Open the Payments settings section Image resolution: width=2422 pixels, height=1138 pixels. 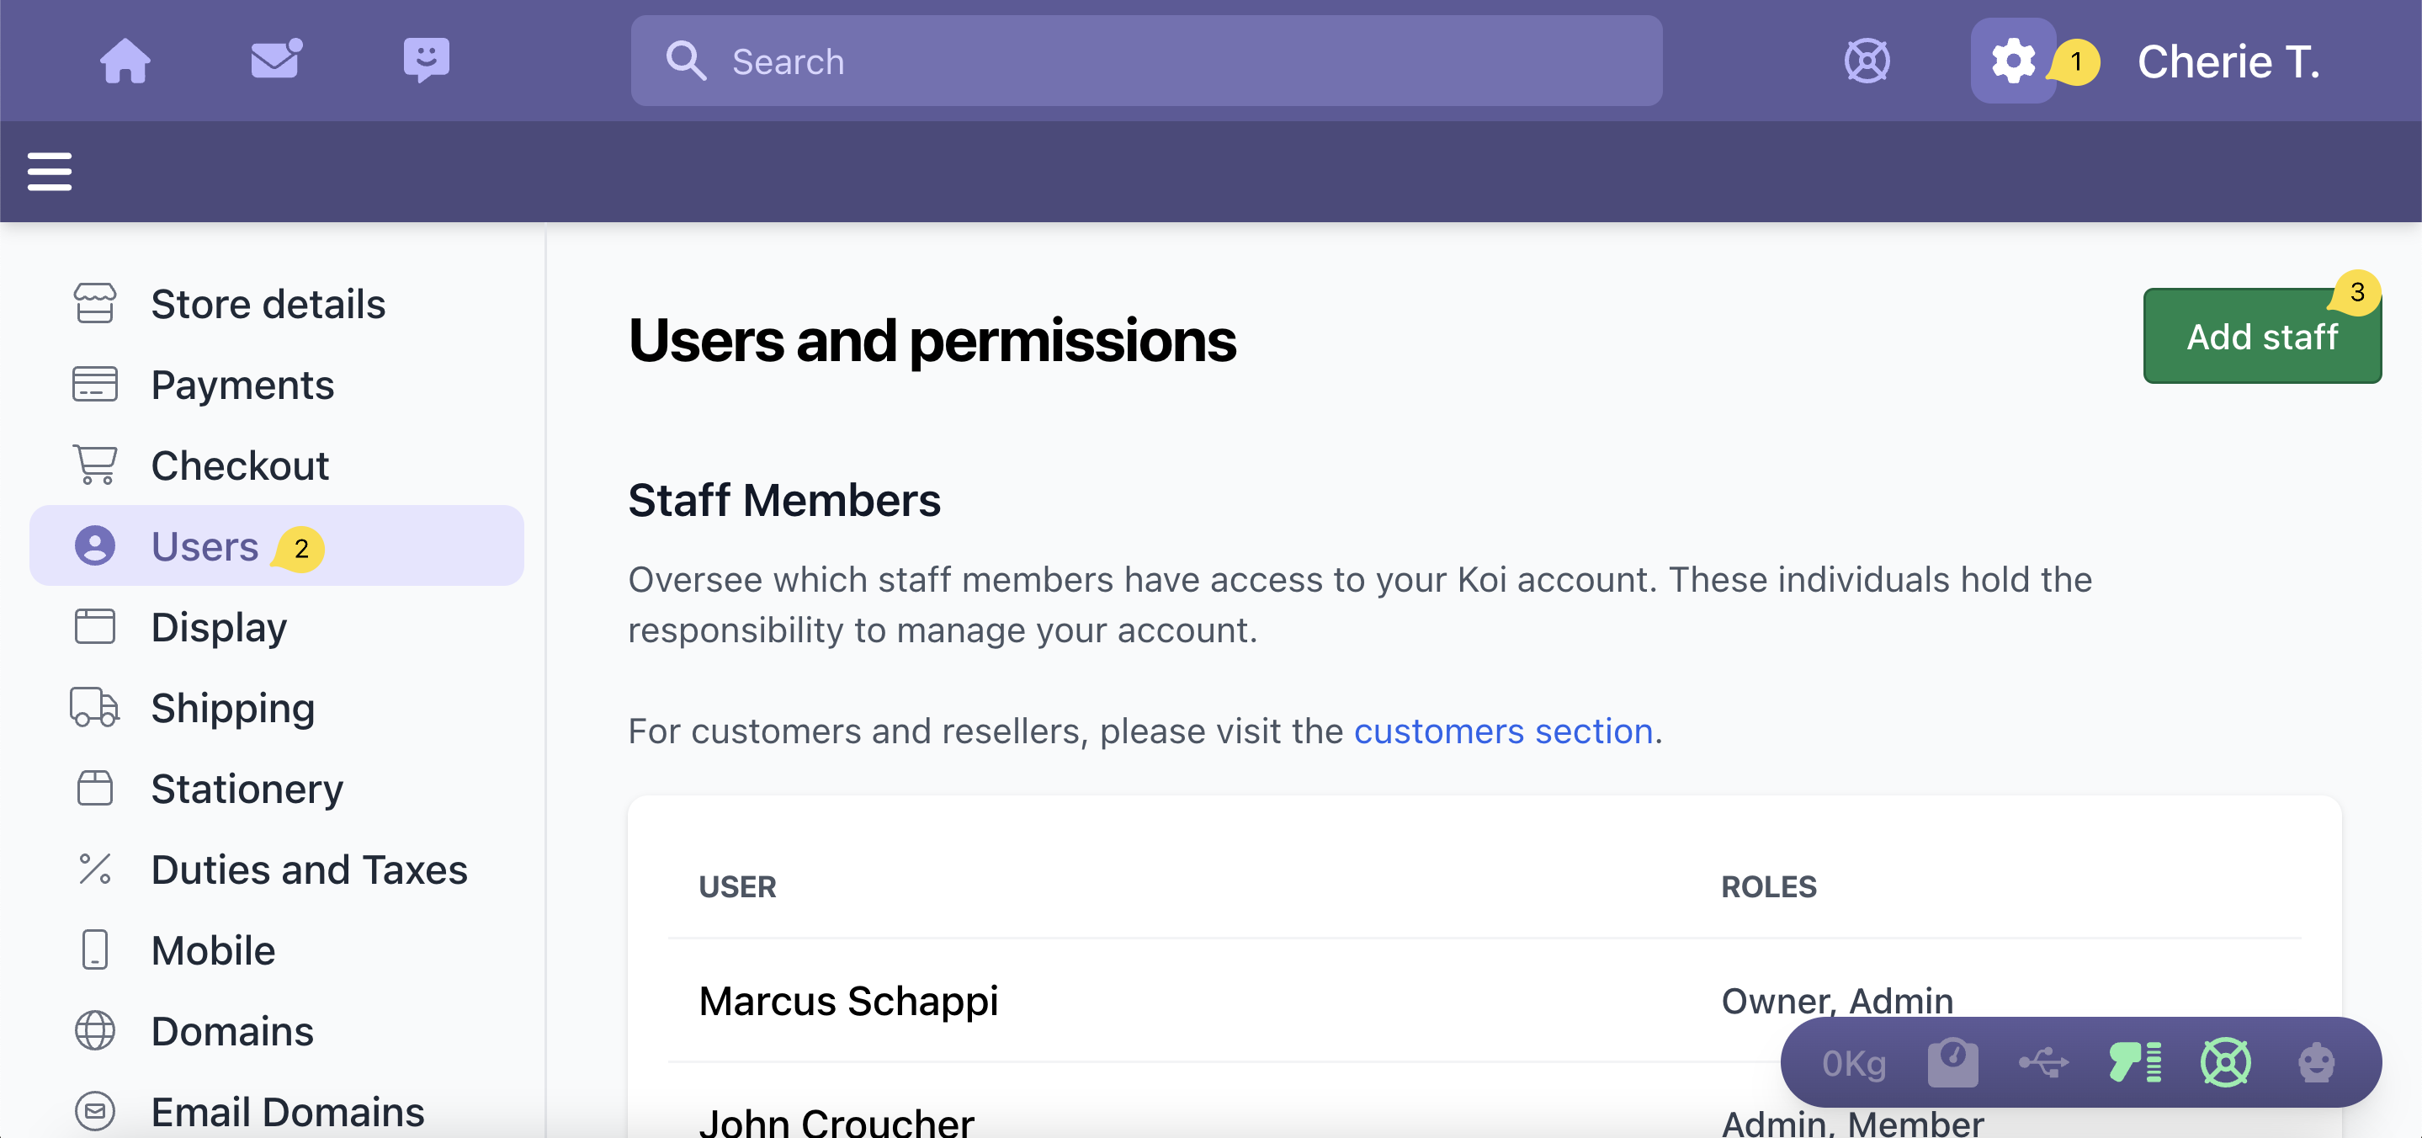coord(242,385)
